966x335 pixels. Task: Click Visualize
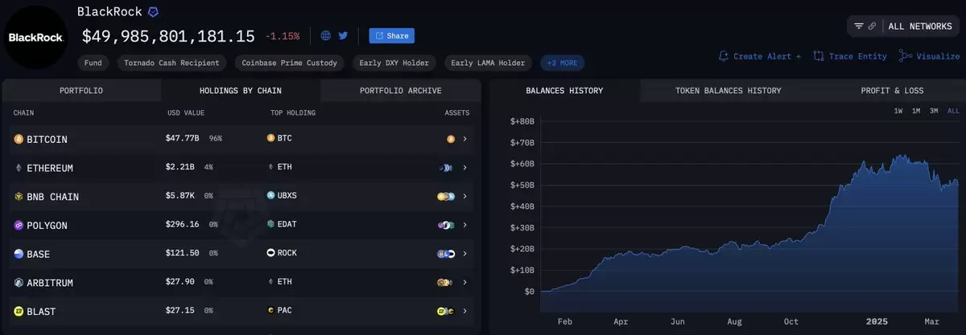coord(929,56)
